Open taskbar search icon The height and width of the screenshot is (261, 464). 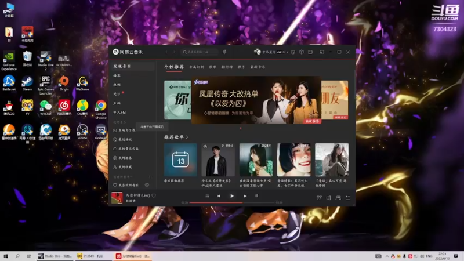17,256
